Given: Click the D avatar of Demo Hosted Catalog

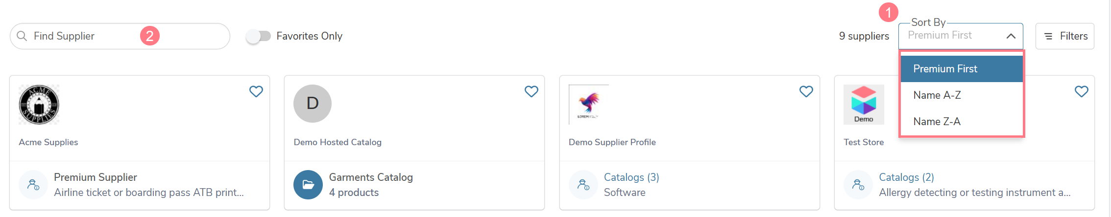Looking at the screenshot, I should 313,104.
